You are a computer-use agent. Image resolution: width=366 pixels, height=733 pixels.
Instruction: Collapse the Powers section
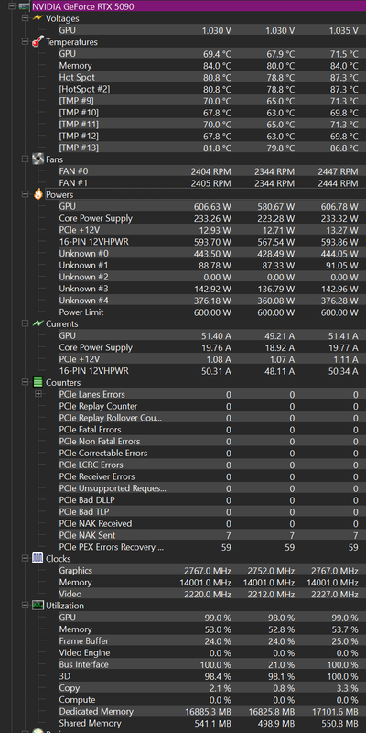[x=25, y=194]
